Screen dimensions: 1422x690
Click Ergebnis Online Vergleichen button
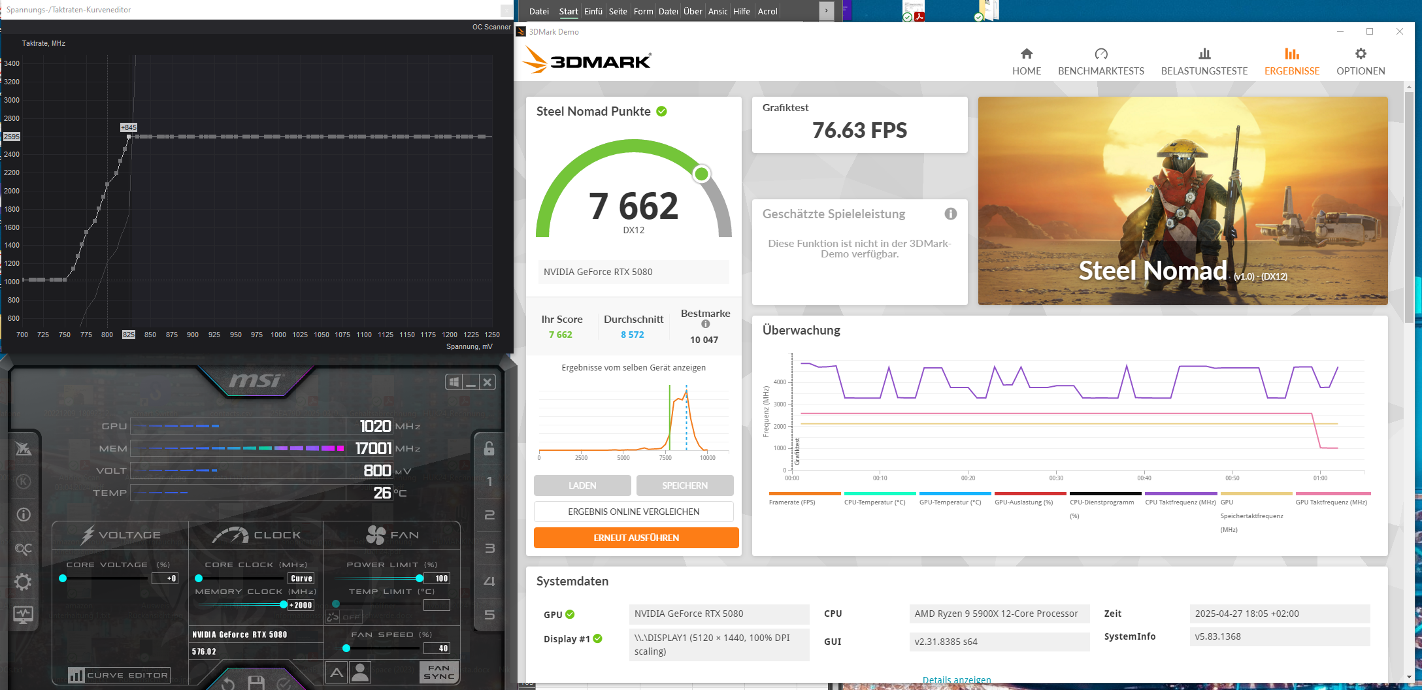(634, 512)
